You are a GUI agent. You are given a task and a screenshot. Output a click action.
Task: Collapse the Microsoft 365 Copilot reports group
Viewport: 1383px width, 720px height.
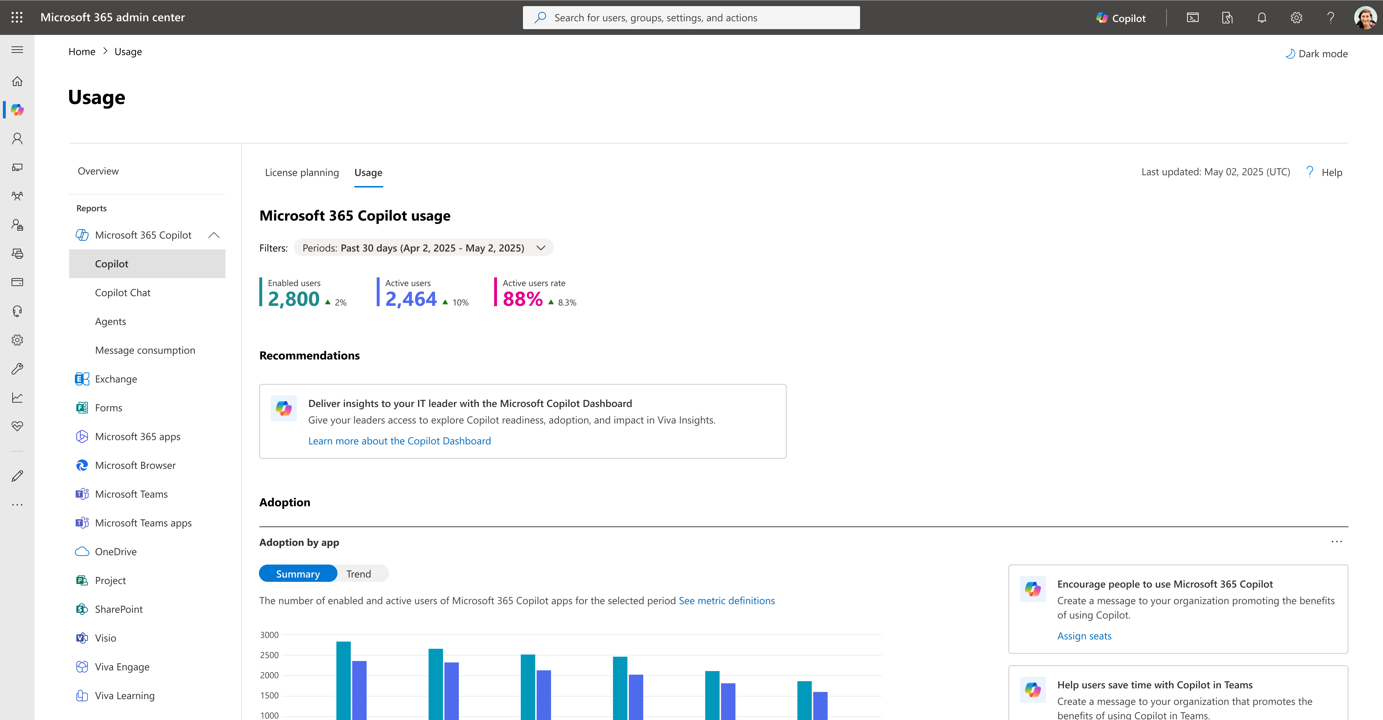tap(214, 235)
